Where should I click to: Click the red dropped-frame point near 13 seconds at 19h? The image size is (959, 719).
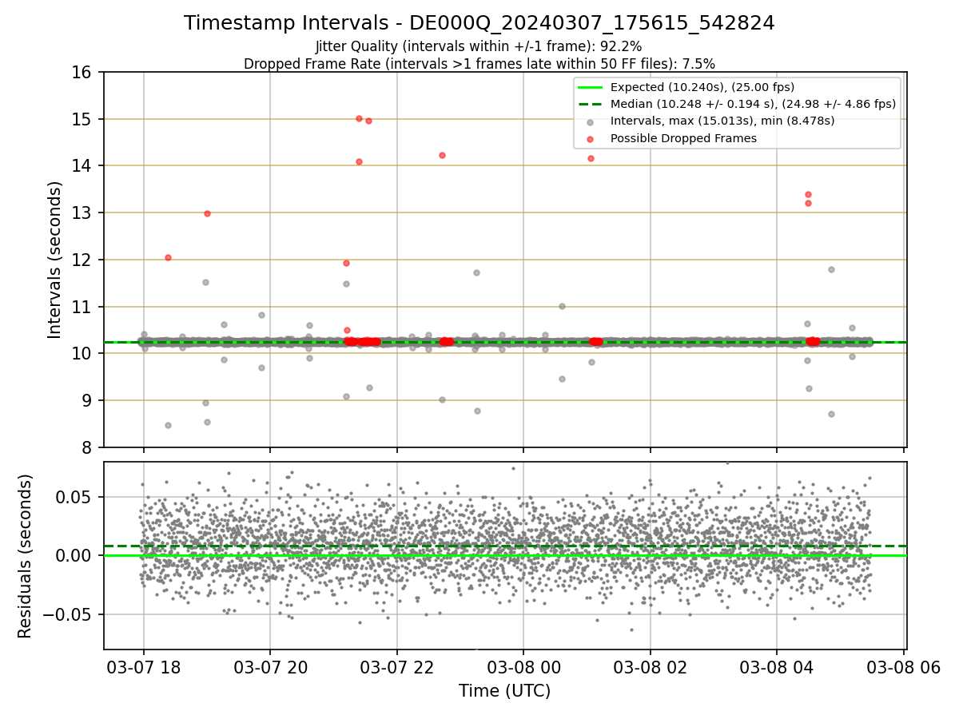point(207,213)
